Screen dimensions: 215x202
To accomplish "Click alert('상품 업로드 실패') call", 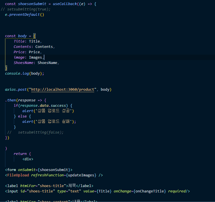I will (49, 122).
